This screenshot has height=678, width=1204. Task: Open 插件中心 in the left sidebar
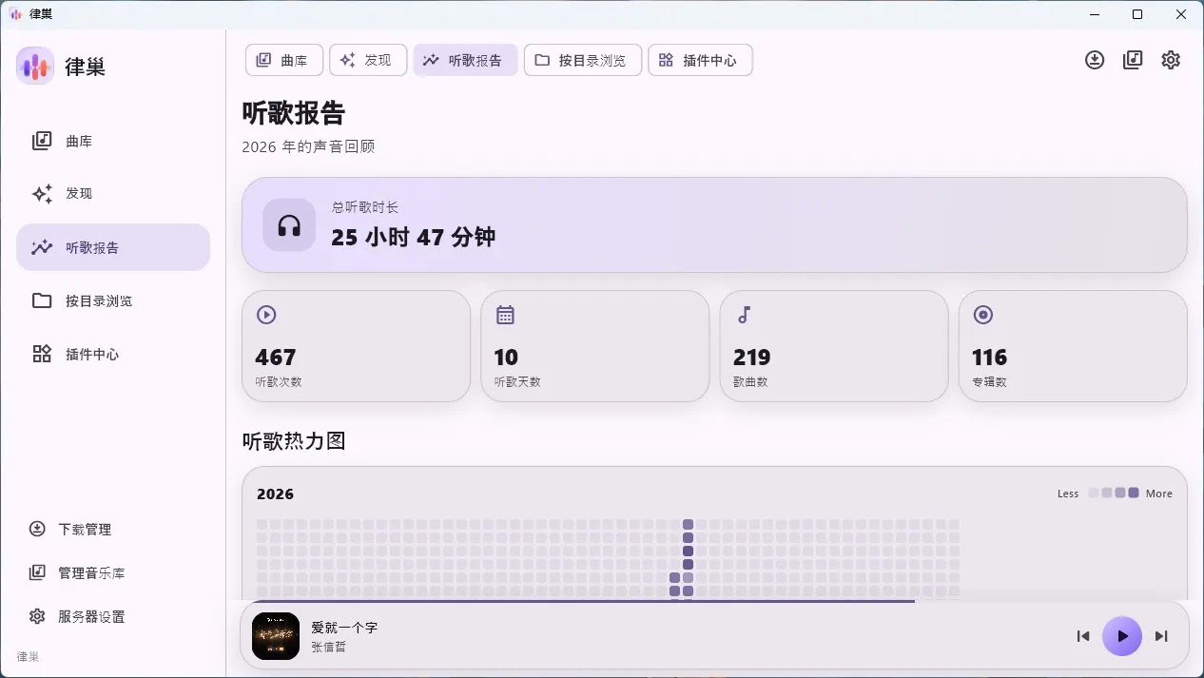[113, 354]
